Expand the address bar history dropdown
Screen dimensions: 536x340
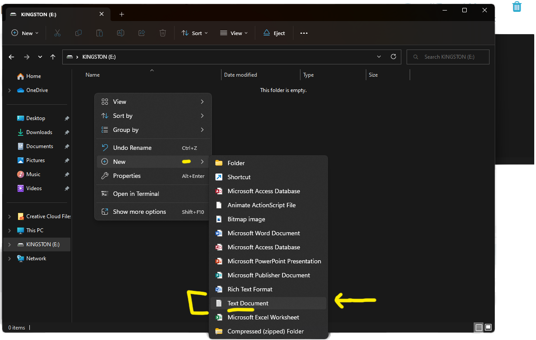click(x=379, y=57)
